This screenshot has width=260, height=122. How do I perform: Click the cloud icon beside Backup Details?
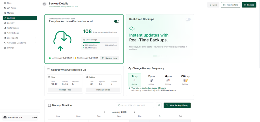coord(44,4)
